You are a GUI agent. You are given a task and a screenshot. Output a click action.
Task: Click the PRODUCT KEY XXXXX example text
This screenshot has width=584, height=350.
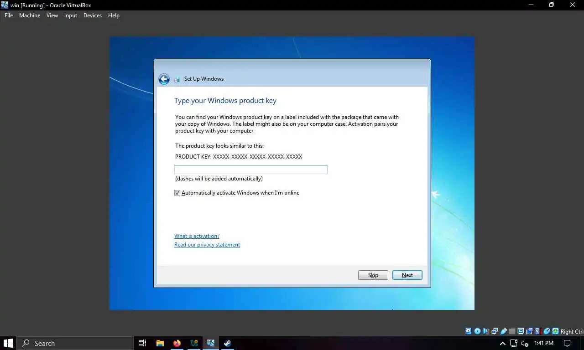239,157
